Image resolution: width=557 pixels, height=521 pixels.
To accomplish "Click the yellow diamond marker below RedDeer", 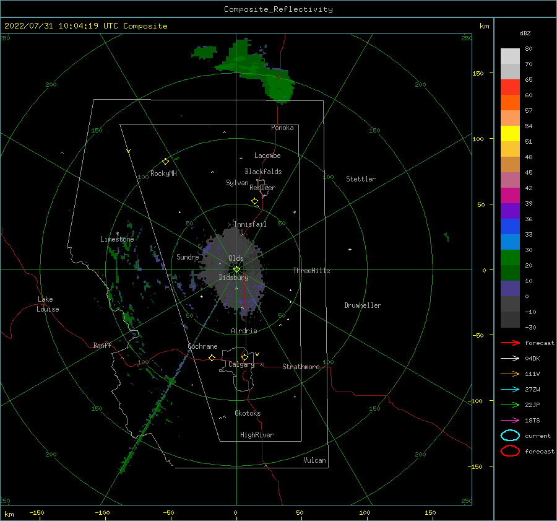I will [x=254, y=201].
